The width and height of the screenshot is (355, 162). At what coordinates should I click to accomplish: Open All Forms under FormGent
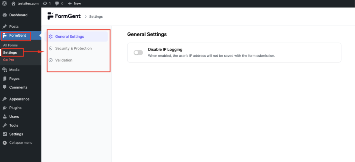click(10, 45)
